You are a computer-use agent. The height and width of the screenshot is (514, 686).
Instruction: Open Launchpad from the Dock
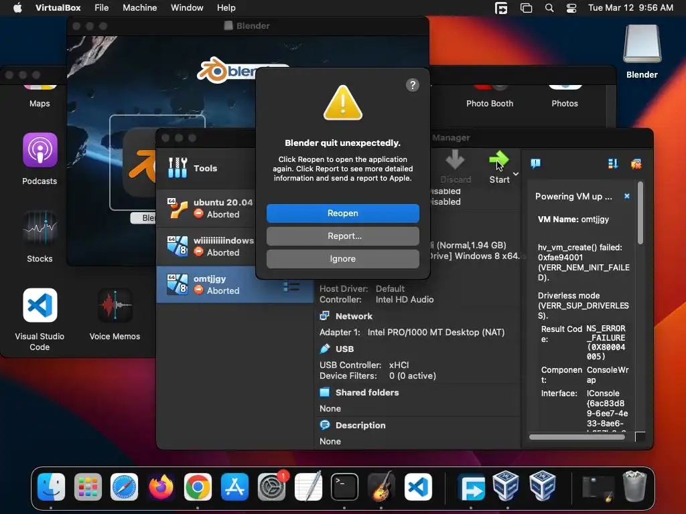tap(88, 487)
